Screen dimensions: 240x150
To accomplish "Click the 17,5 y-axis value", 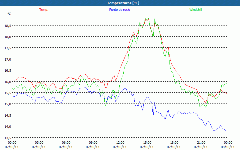I will point(8,48).
